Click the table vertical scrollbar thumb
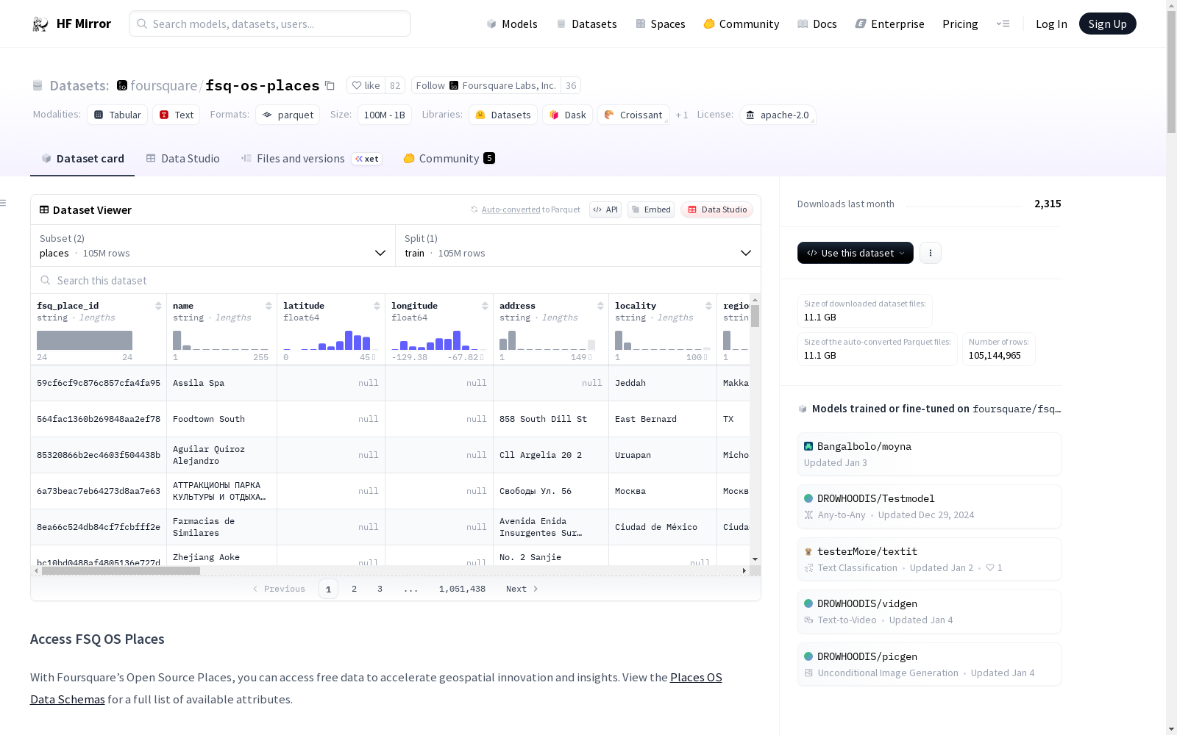The height and width of the screenshot is (735, 1177). click(x=755, y=316)
